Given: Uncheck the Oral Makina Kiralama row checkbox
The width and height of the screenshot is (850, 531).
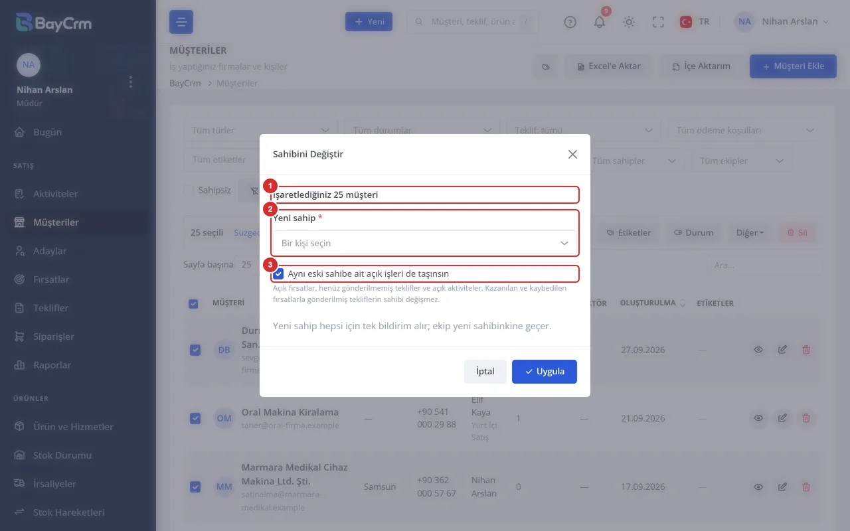Looking at the screenshot, I should point(195,418).
